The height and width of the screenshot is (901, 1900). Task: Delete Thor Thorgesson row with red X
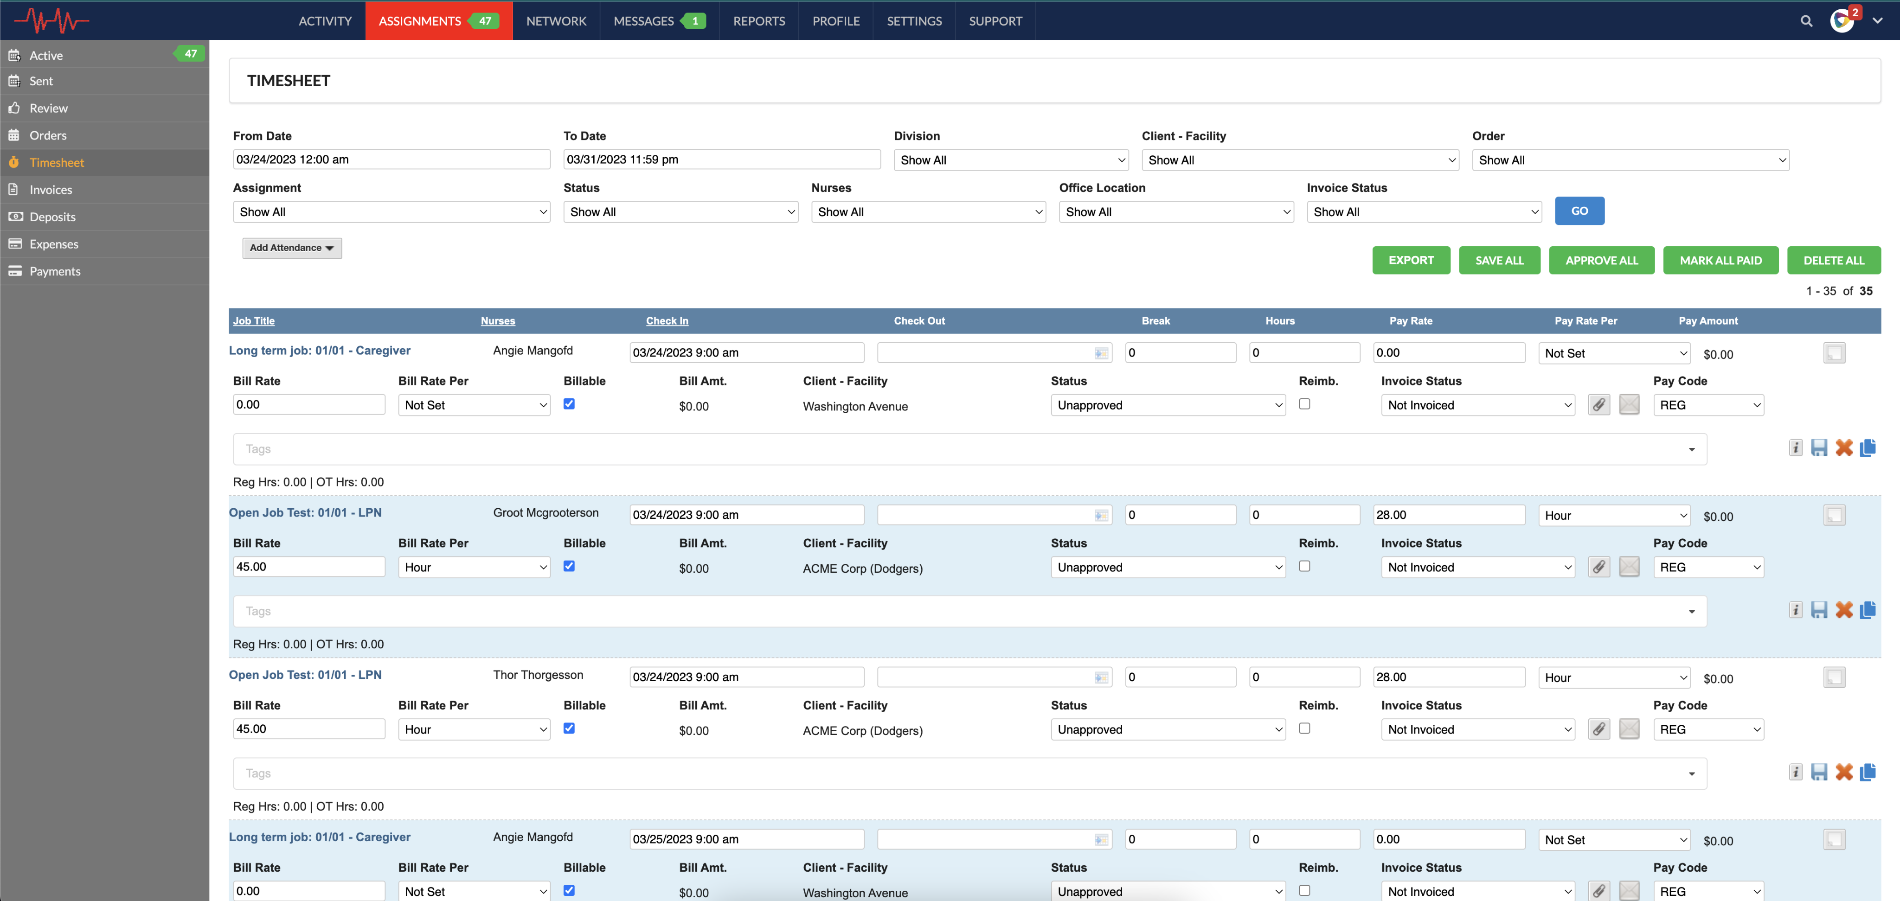pyautogui.click(x=1844, y=772)
